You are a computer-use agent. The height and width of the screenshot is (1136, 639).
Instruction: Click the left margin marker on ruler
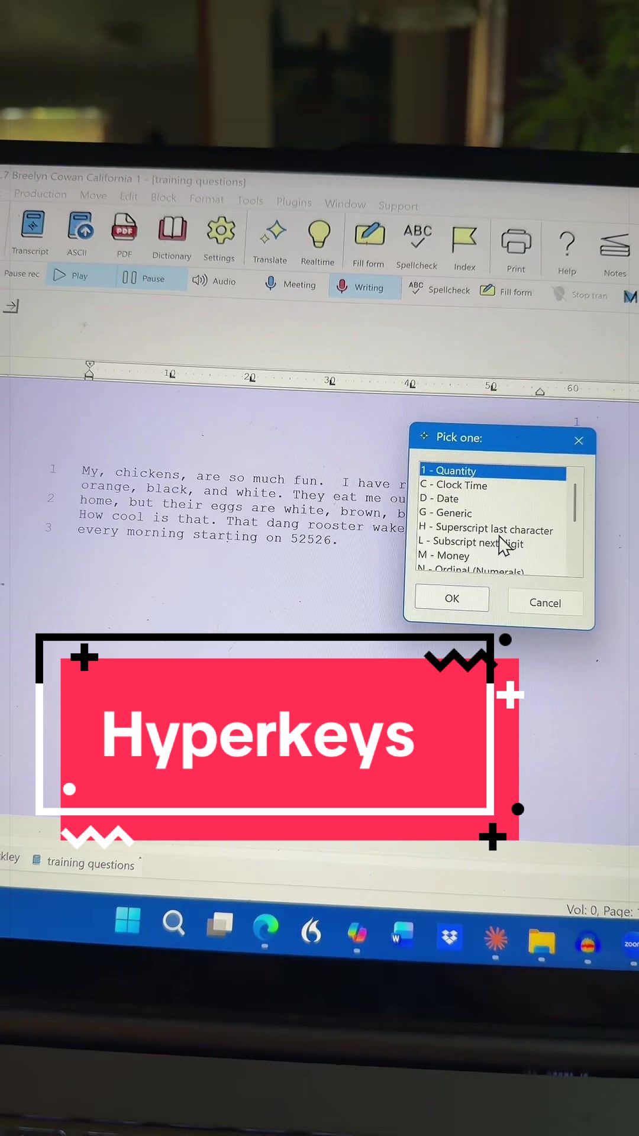(89, 370)
